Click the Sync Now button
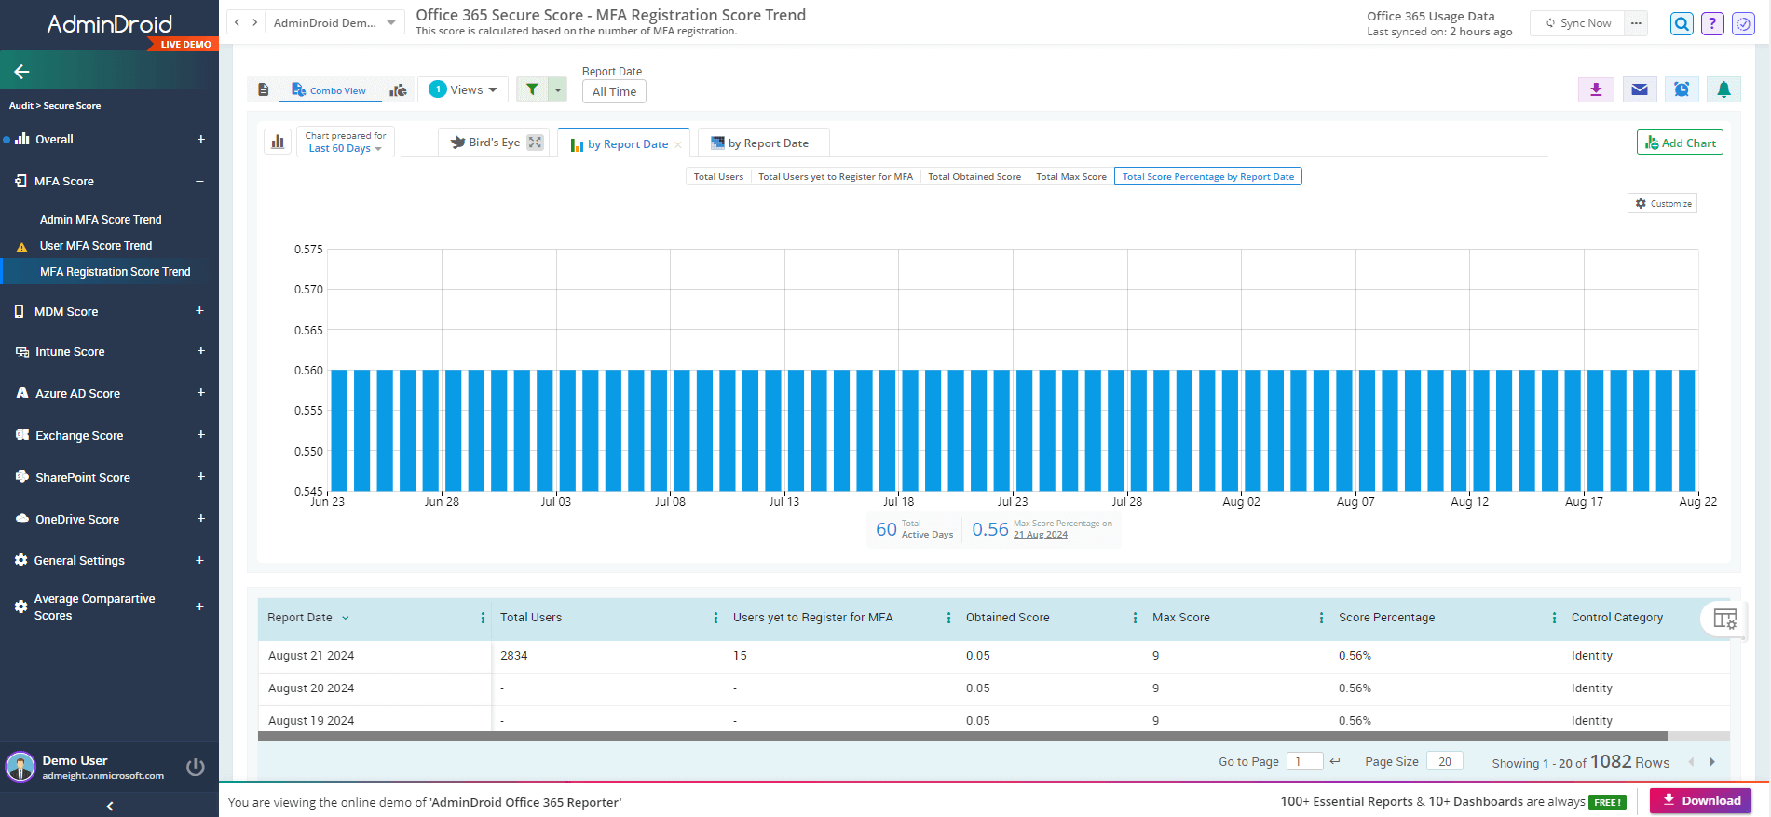The height and width of the screenshot is (817, 1771). click(1578, 23)
